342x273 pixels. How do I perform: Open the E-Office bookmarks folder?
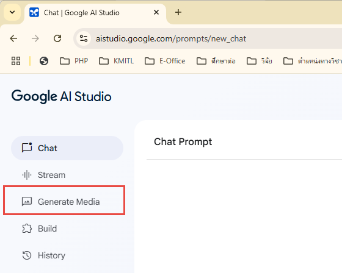[165, 61]
